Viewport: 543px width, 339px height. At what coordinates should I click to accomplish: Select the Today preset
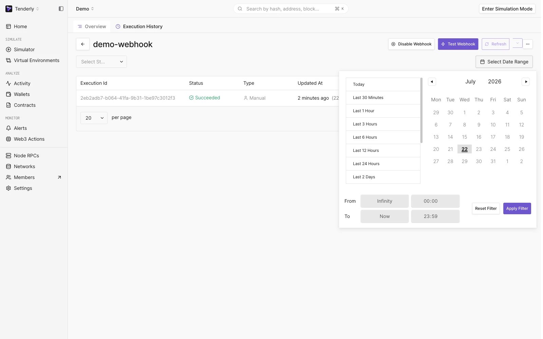coord(383,84)
